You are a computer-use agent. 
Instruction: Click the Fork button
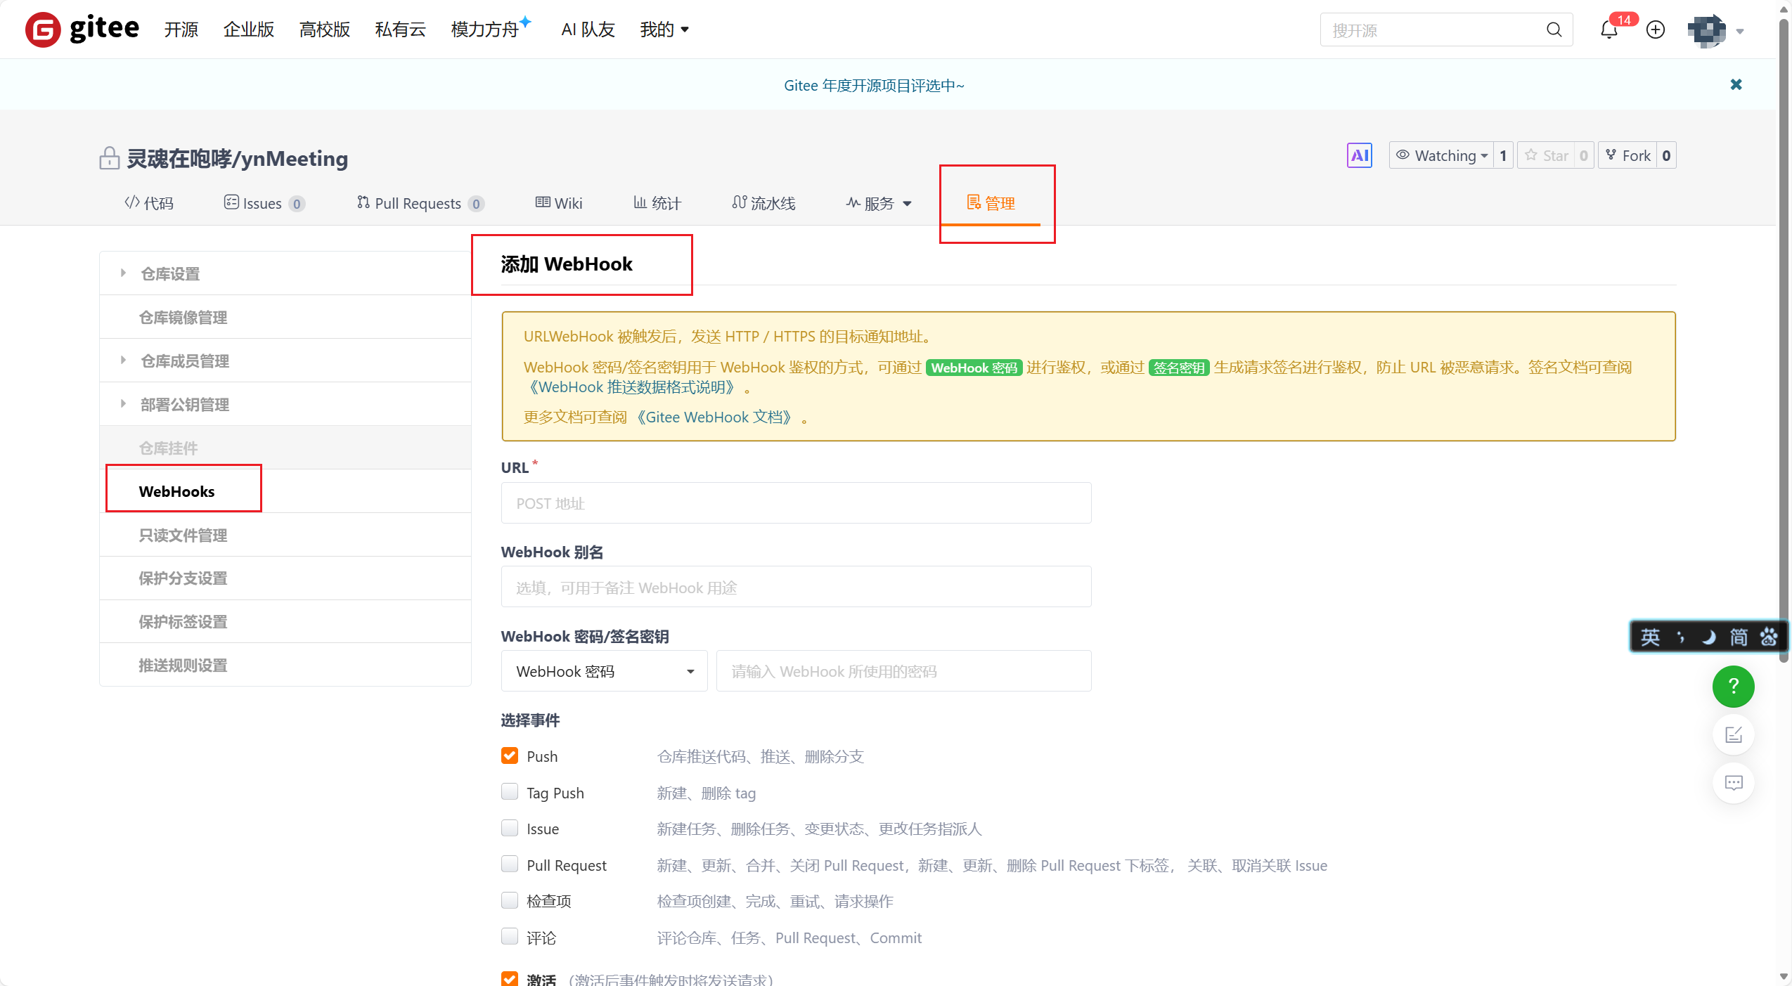tap(1628, 155)
